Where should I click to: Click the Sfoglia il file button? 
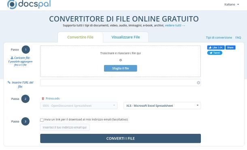121,68
